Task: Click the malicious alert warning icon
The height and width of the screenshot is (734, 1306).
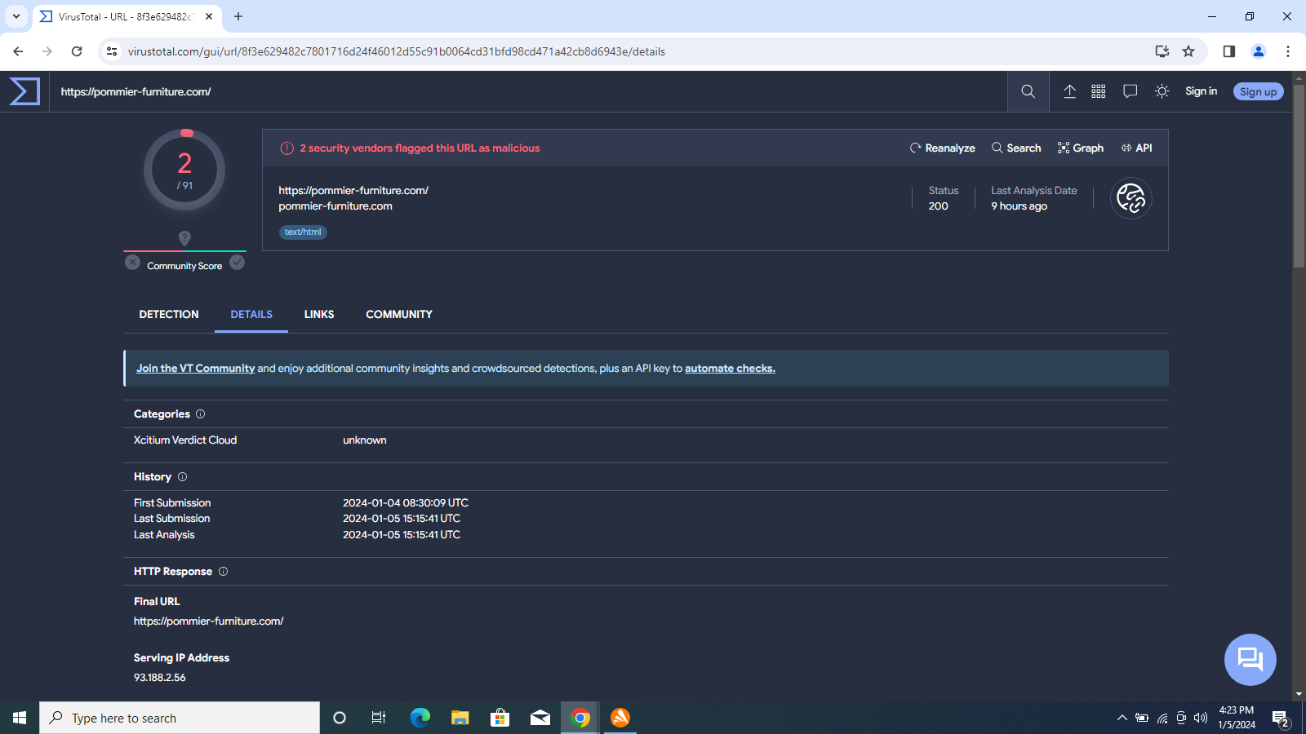Action: coord(287,148)
